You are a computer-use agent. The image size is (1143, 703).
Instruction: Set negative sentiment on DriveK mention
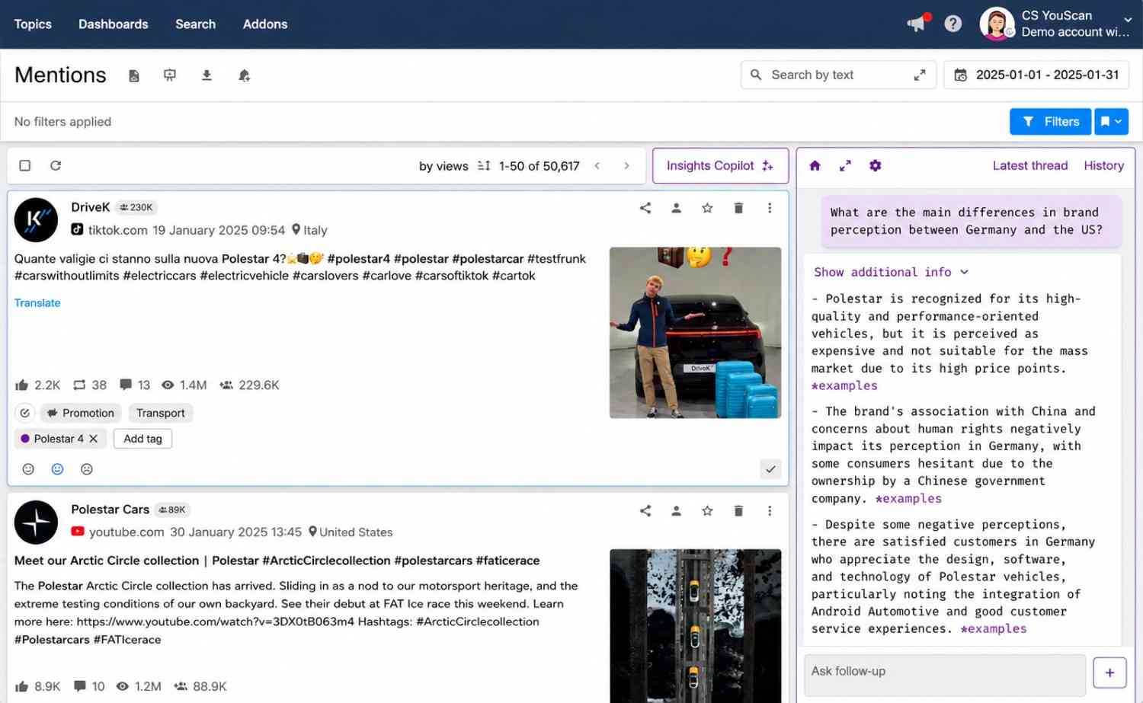[87, 469]
